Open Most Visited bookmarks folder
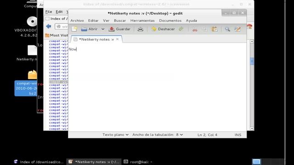 click(57, 35)
